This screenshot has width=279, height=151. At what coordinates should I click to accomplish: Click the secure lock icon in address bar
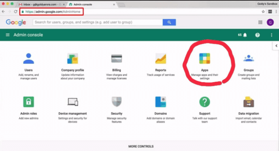pos(23,11)
